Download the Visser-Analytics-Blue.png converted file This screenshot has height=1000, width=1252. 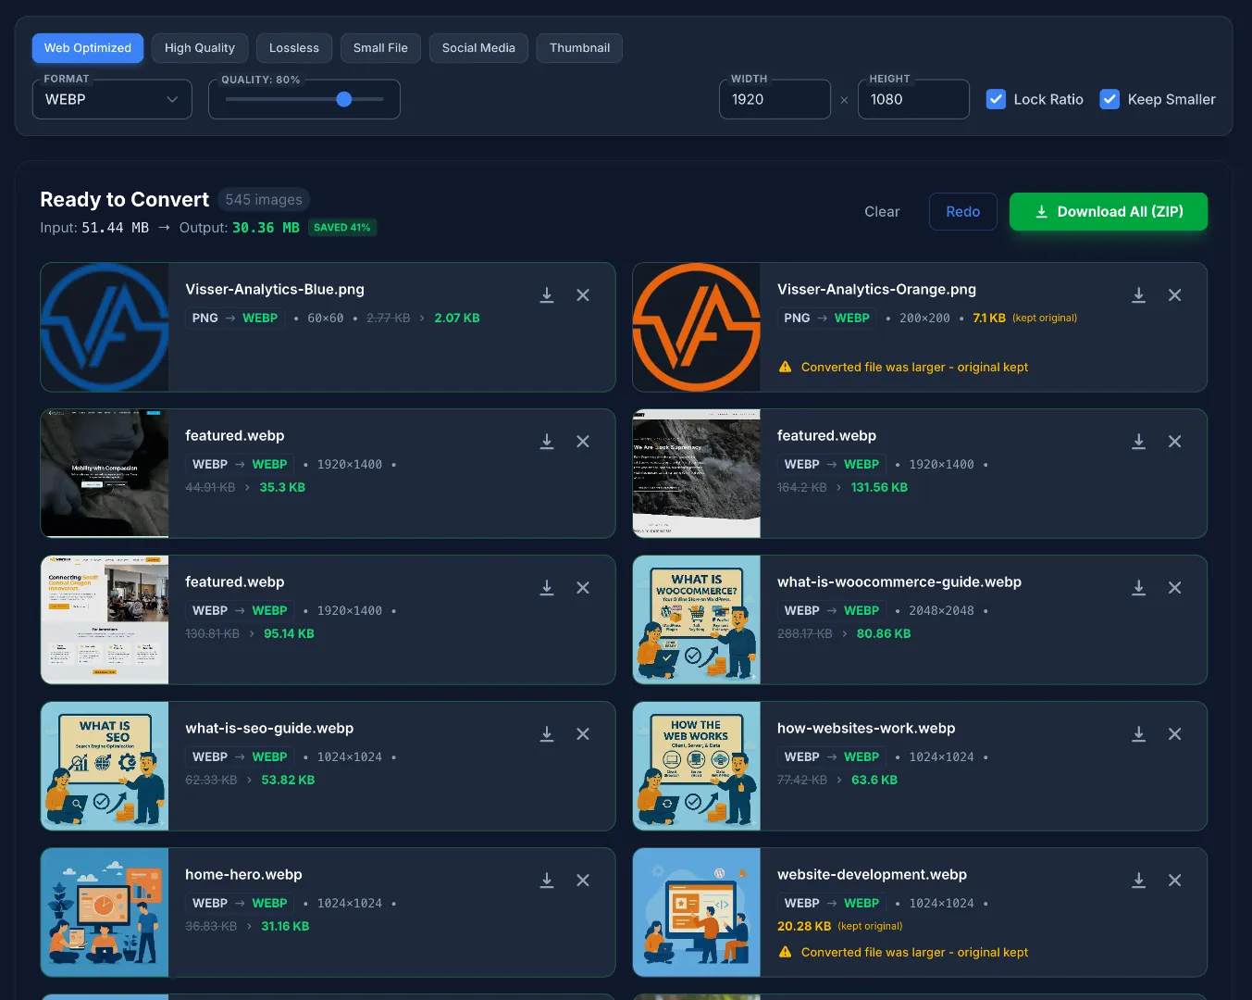coord(547,295)
